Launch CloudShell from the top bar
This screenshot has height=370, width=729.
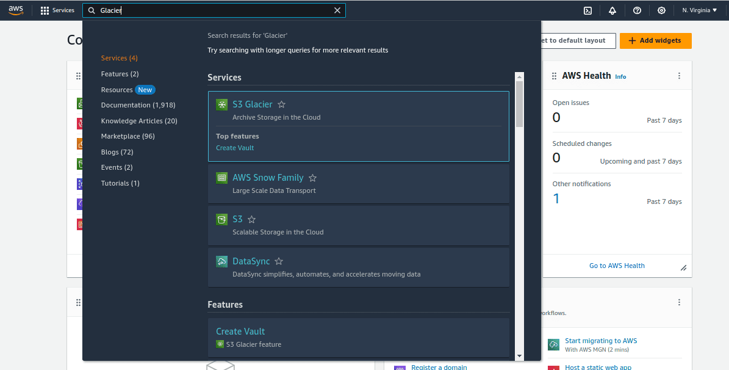[587, 10]
